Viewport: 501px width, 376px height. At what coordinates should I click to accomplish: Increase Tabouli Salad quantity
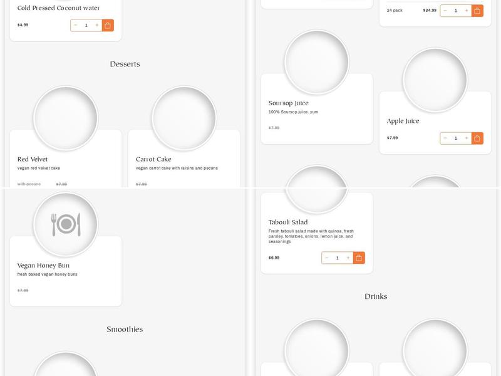[x=348, y=258]
